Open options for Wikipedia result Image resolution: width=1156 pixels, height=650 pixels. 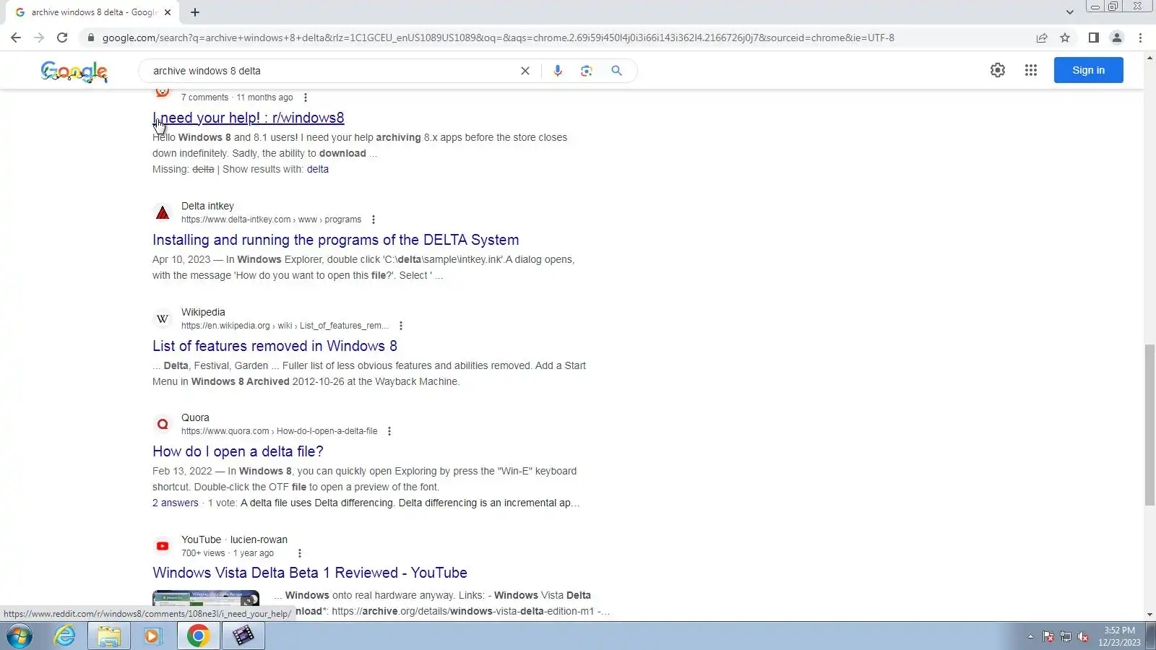click(x=401, y=326)
